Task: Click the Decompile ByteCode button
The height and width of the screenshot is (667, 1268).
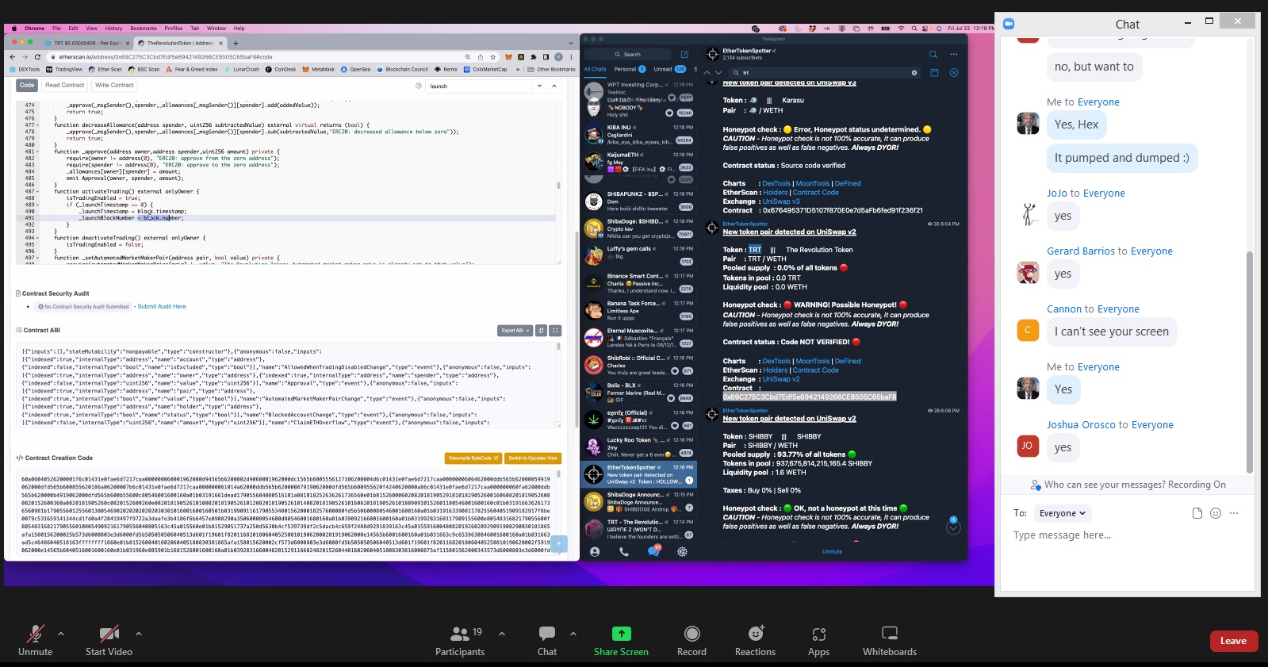Action: coord(473,458)
